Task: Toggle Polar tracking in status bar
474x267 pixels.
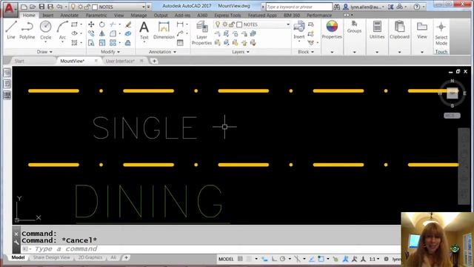Action: pyautogui.click(x=283, y=259)
